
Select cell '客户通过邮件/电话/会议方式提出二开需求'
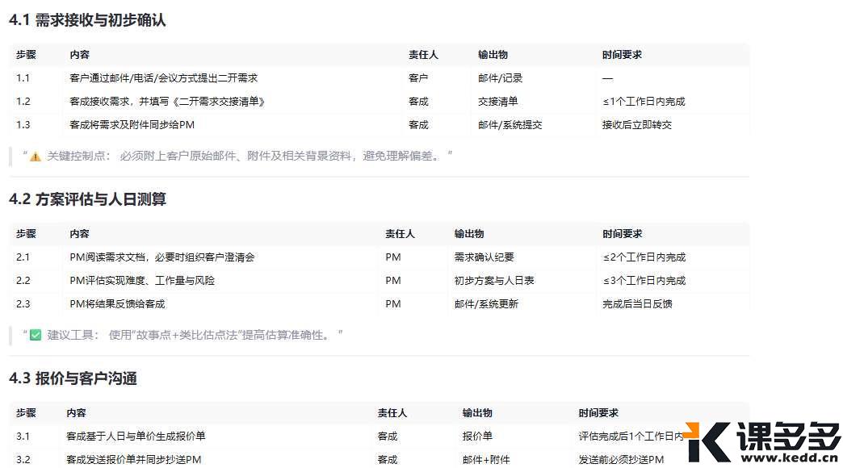(164, 78)
